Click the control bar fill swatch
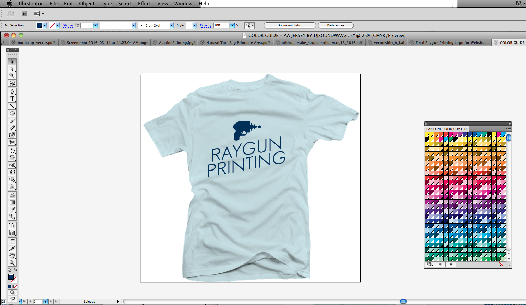This screenshot has height=305, width=526. [39, 25]
